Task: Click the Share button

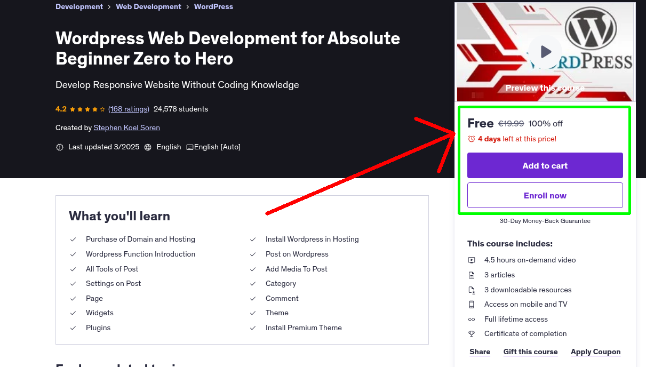Action: pos(480,352)
